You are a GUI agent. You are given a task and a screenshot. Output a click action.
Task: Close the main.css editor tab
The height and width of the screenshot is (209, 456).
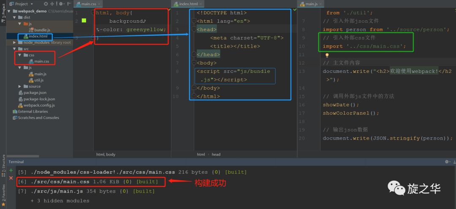[x=99, y=4]
